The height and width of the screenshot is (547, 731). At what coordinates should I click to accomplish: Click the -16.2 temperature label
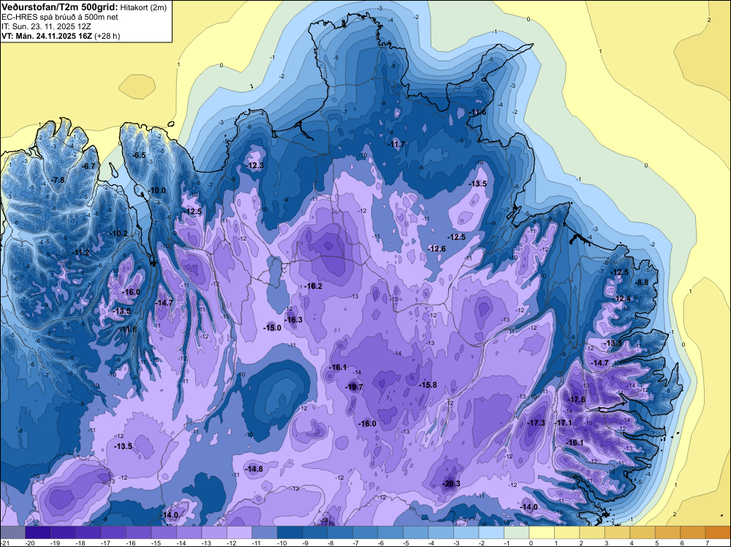coord(314,286)
